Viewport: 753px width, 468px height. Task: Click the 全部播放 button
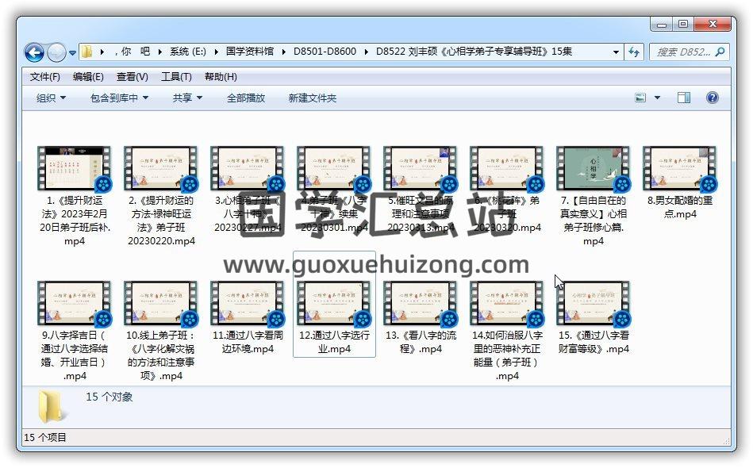pos(246,98)
